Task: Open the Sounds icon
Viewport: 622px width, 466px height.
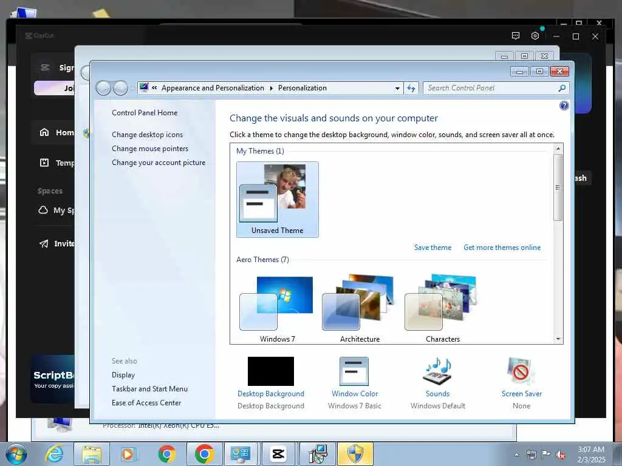Action: point(437,371)
